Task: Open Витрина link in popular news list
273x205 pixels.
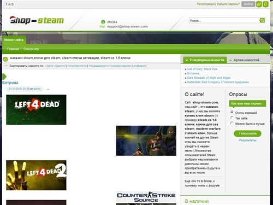Action: click(x=193, y=73)
